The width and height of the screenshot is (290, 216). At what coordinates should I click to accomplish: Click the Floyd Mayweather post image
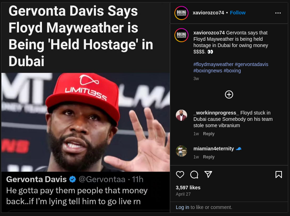coord(85,107)
